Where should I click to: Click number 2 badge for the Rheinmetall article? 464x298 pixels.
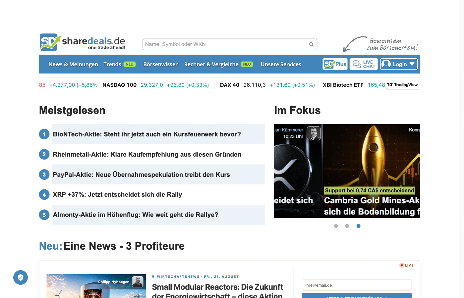pyautogui.click(x=44, y=154)
